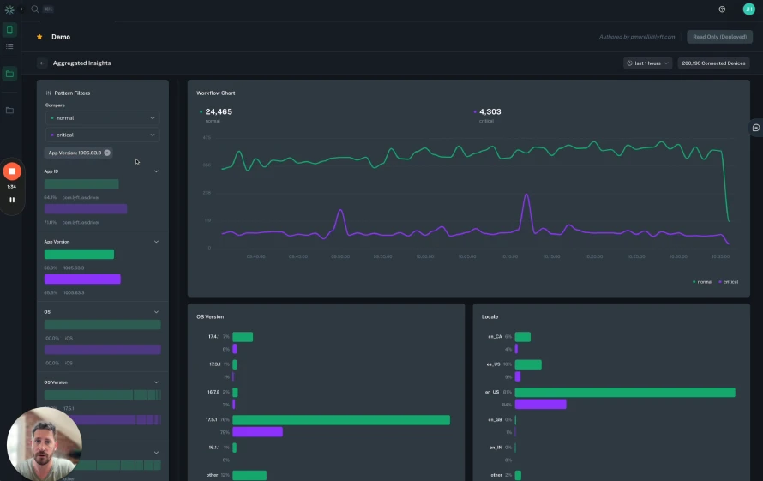The width and height of the screenshot is (763, 481).
Task: Select the green es_US Locale bar
Action: coord(528,364)
